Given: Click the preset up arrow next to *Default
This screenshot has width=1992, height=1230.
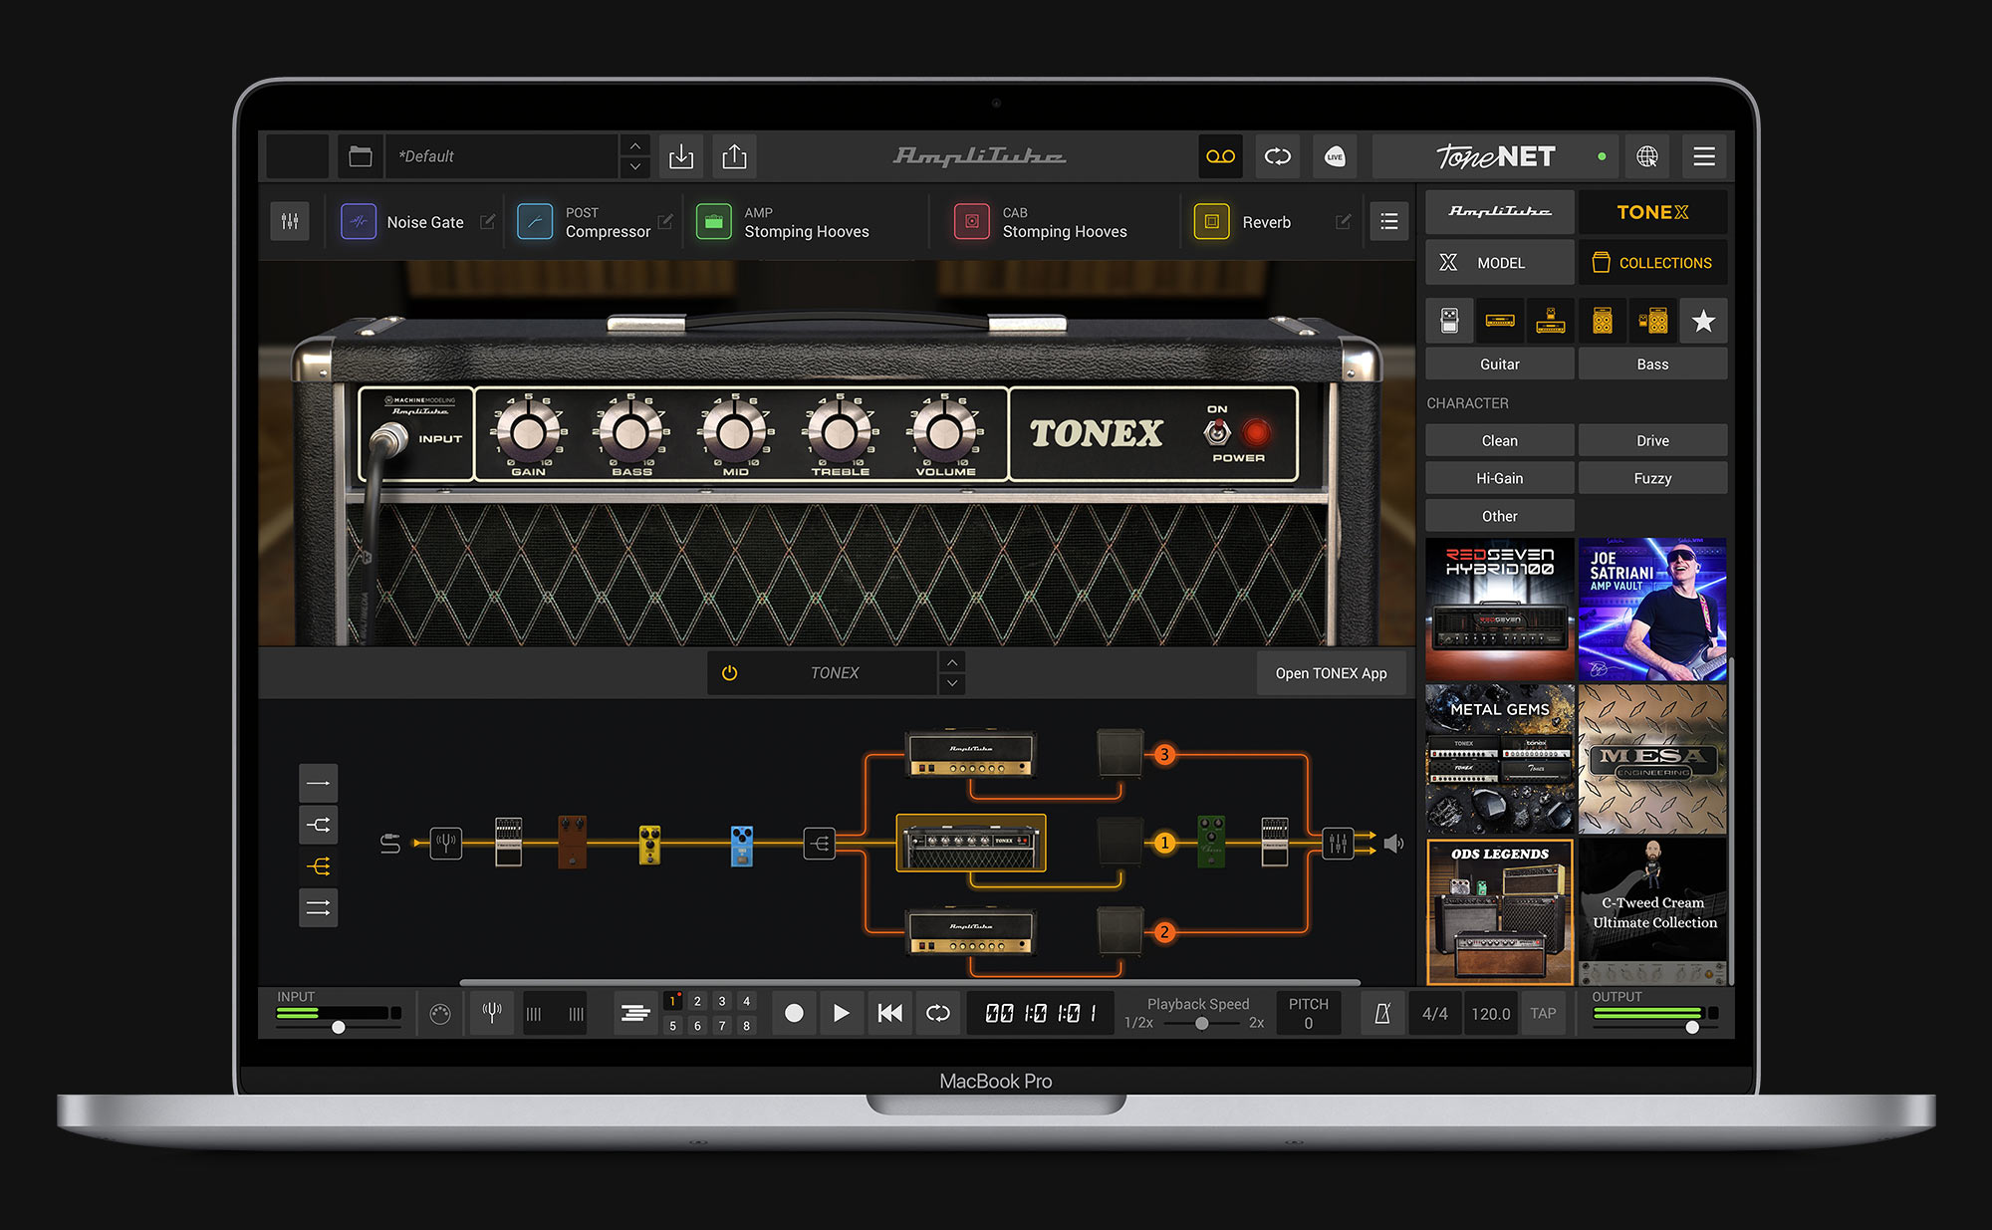Looking at the screenshot, I should point(634,145).
